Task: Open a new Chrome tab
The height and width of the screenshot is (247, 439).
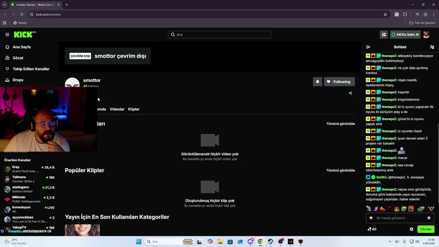Action: (x=67, y=4)
